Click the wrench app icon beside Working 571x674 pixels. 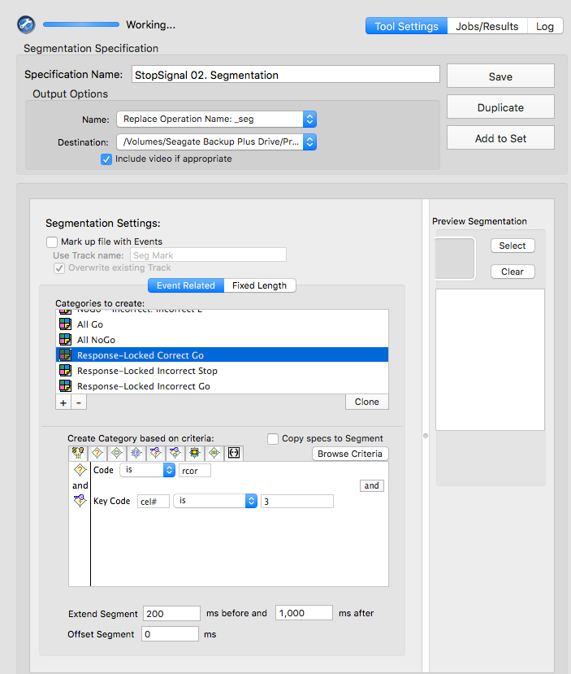coord(26,24)
